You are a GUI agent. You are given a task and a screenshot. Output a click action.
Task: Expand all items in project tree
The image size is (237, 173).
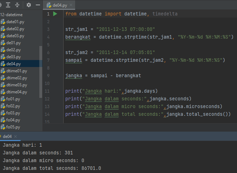coord(8,5)
